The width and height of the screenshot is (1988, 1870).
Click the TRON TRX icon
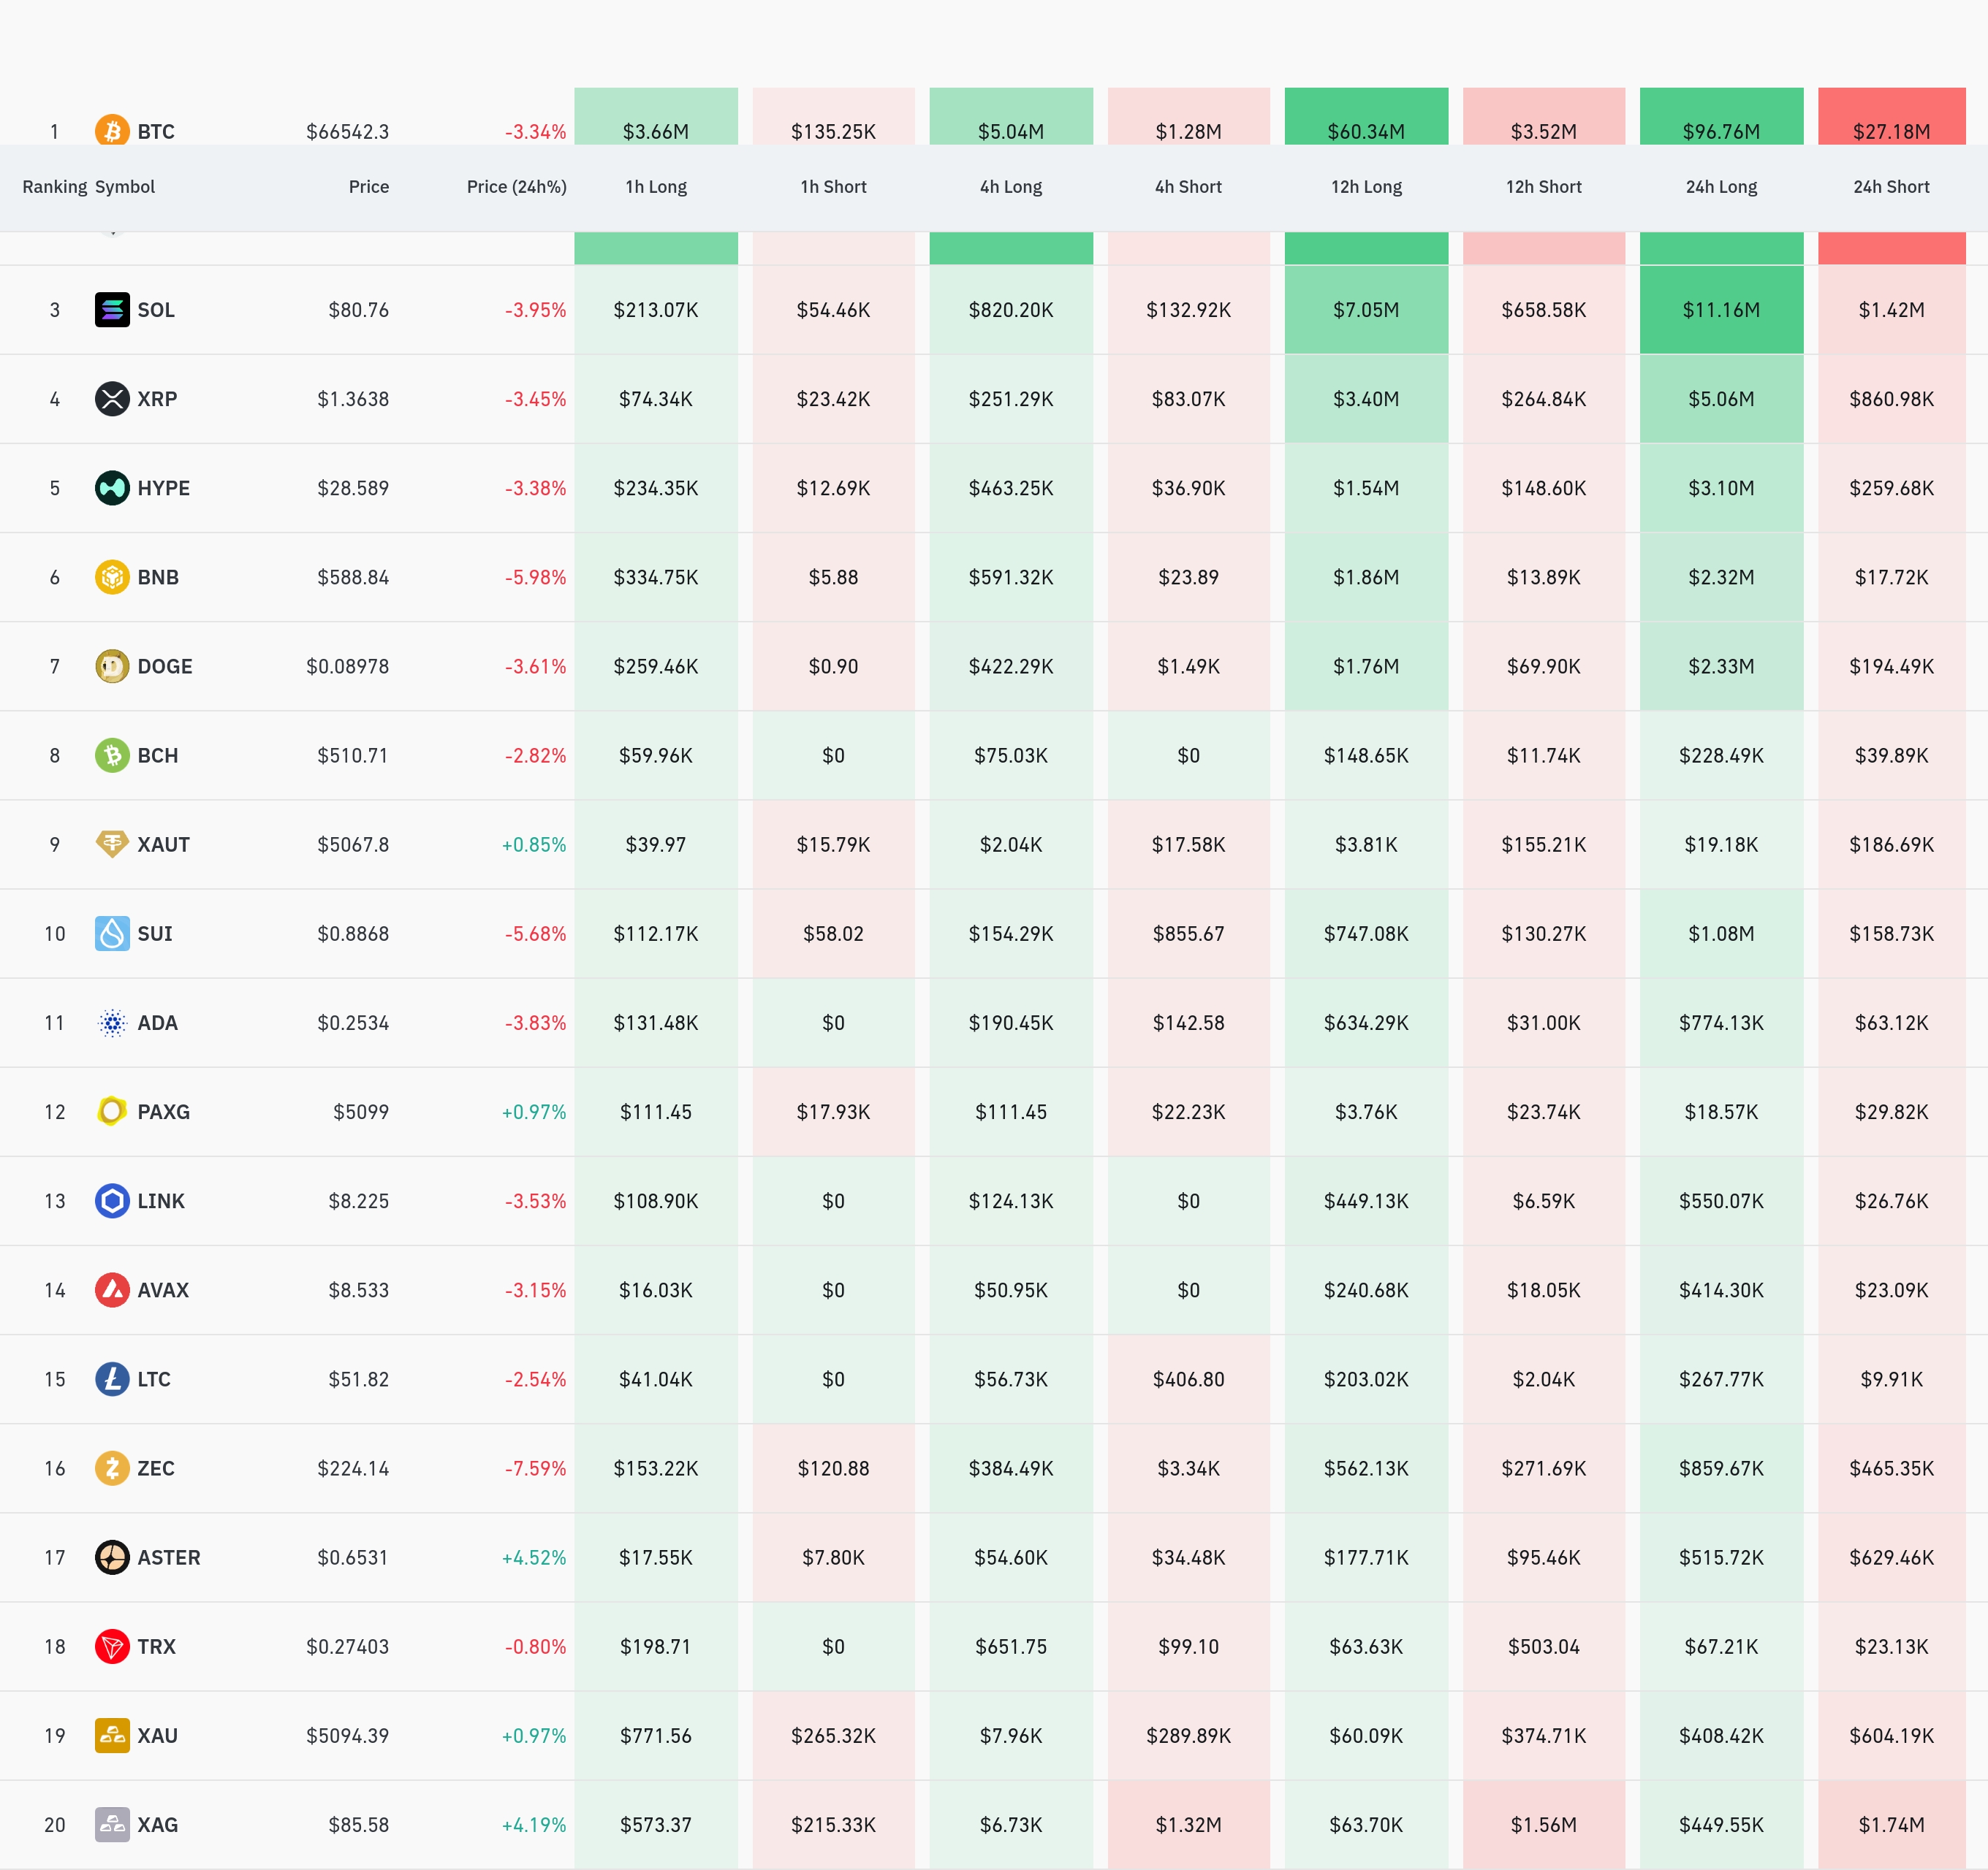(112, 1646)
